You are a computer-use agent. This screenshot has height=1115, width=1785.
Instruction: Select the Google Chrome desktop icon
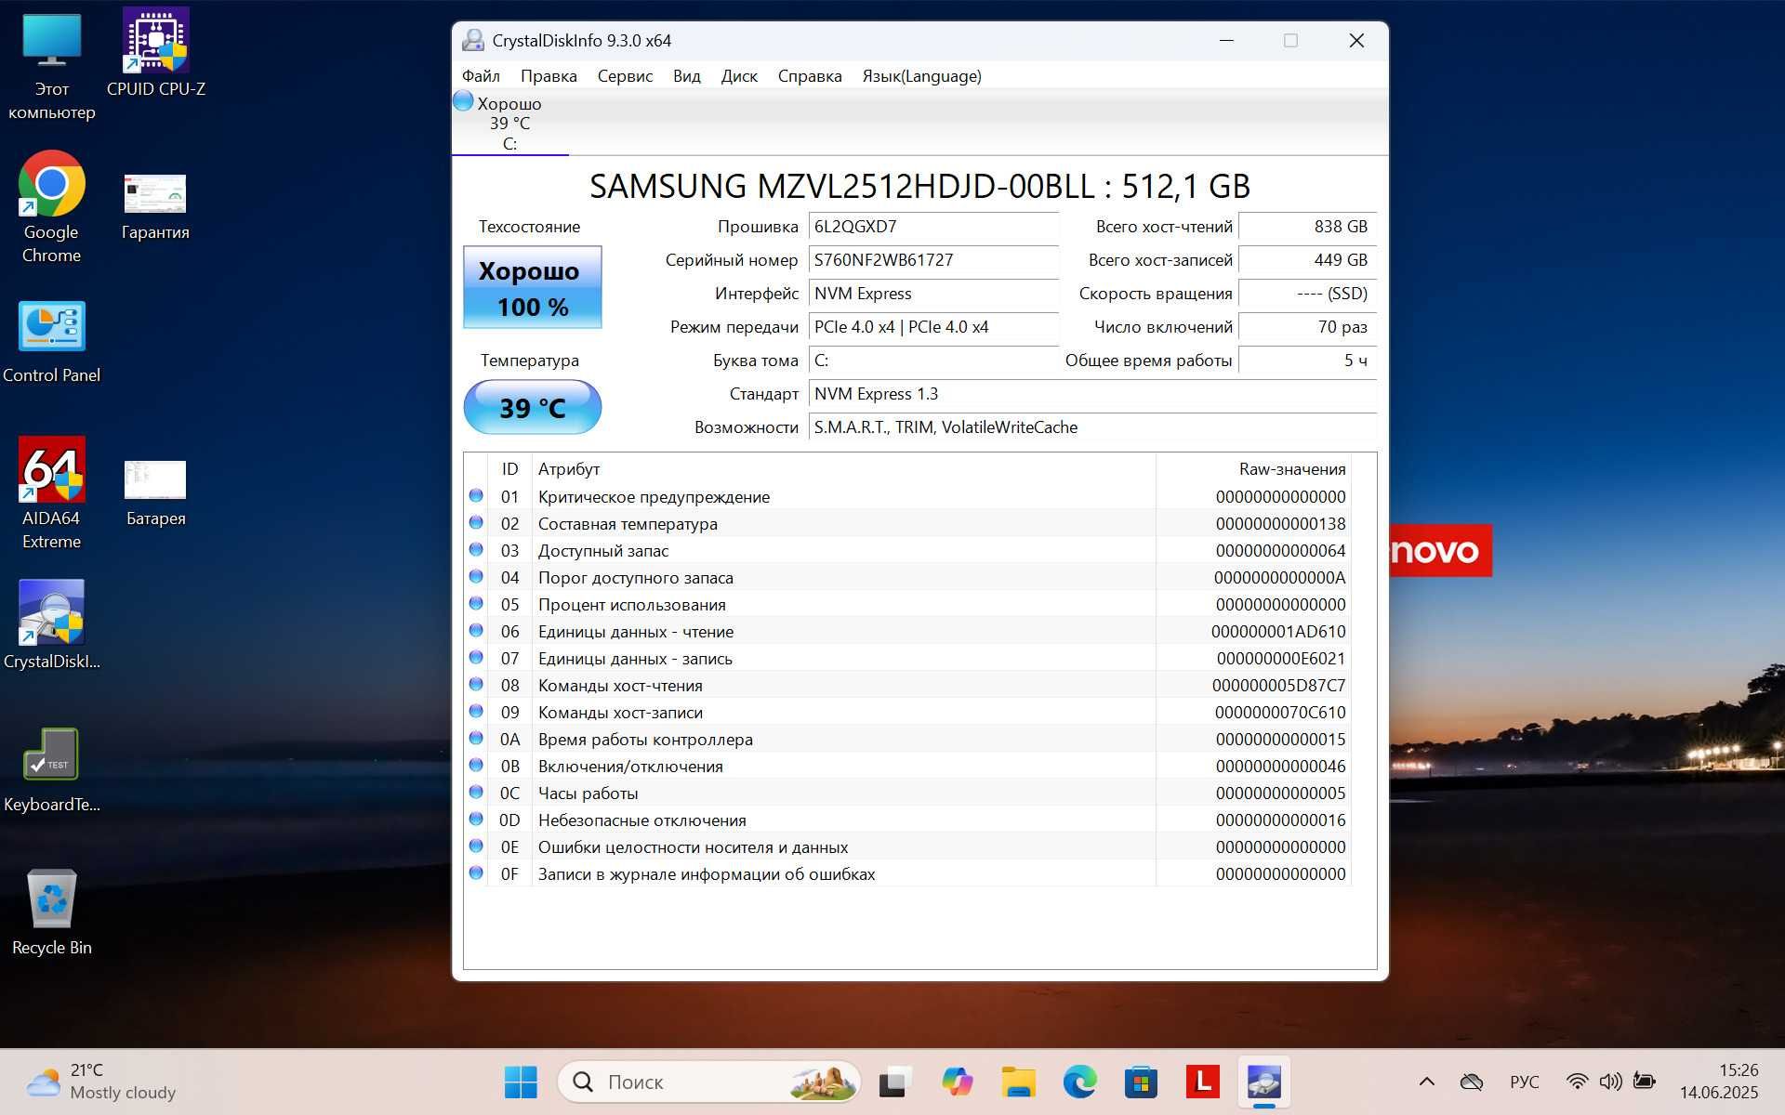52,207
